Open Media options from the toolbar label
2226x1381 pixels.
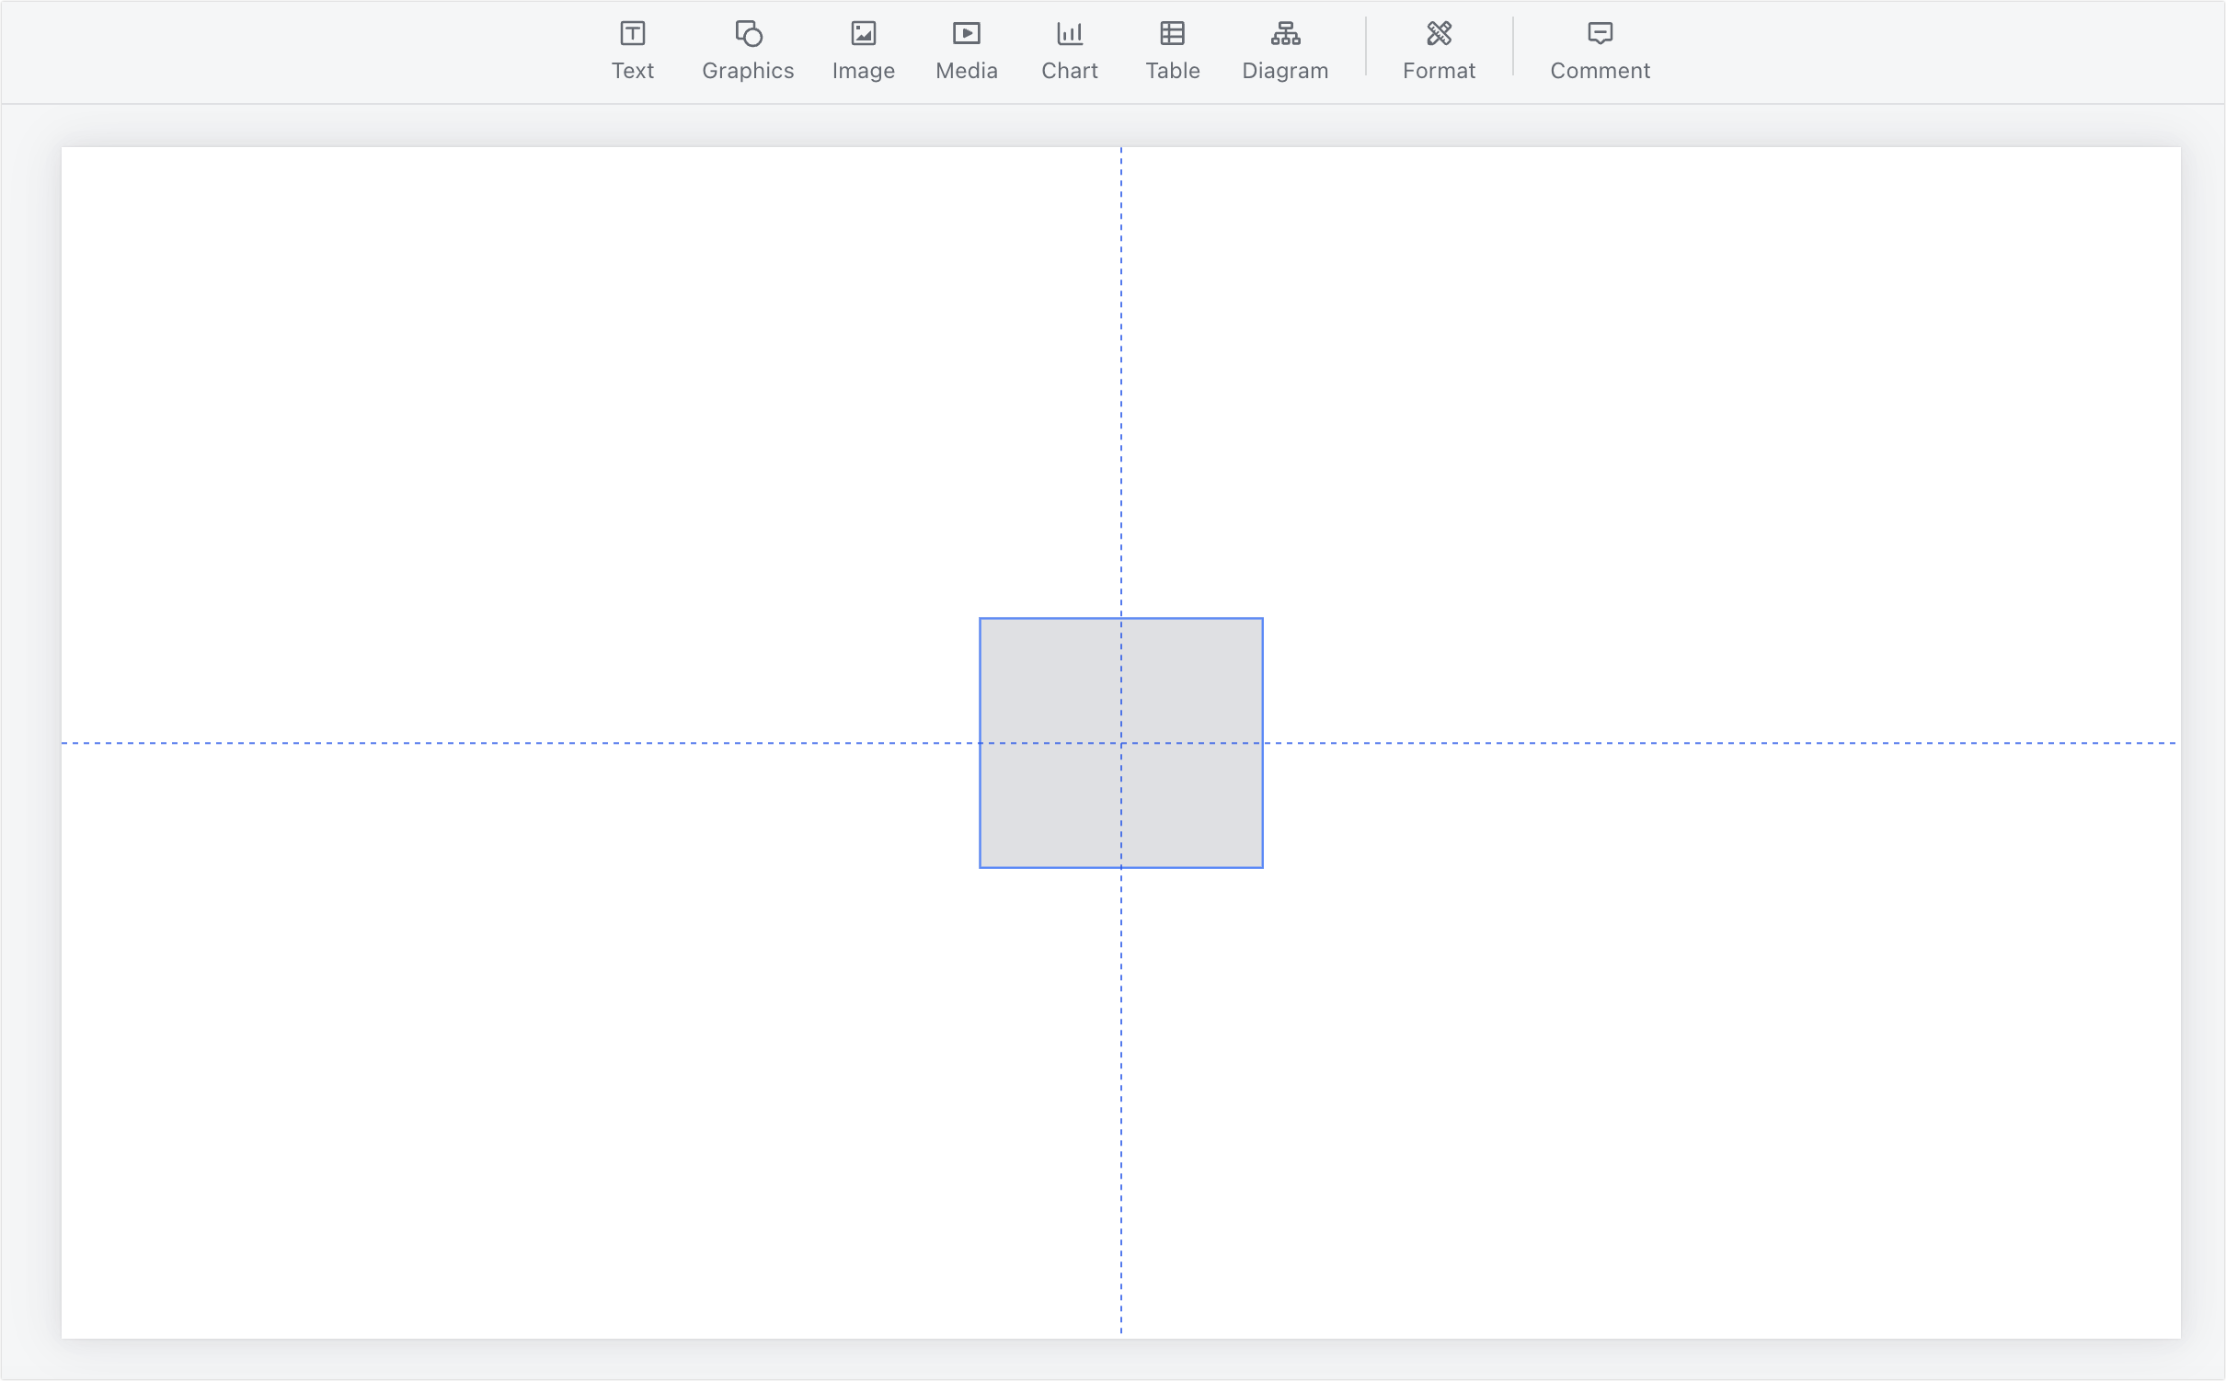965,71
